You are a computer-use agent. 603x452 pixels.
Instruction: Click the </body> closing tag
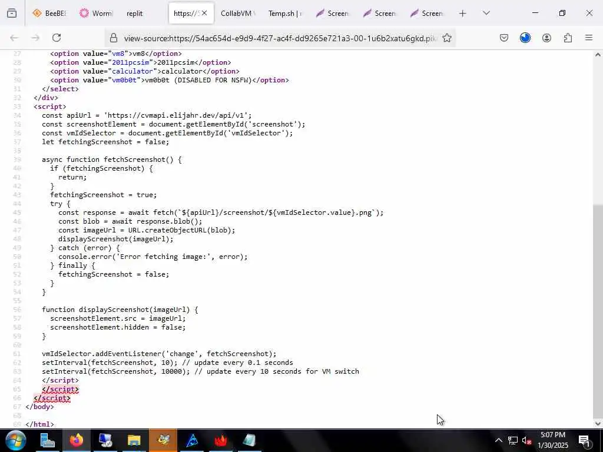(x=39, y=407)
